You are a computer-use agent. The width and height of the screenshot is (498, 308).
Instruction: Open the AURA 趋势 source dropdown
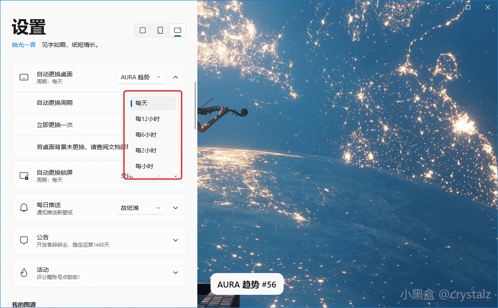click(x=141, y=77)
